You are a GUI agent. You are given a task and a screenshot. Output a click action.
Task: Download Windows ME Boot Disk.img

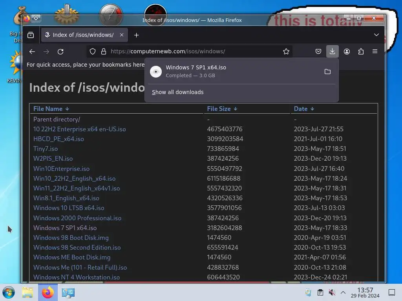(72, 257)
